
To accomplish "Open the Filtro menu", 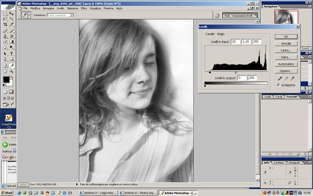I will coord(84,9).
